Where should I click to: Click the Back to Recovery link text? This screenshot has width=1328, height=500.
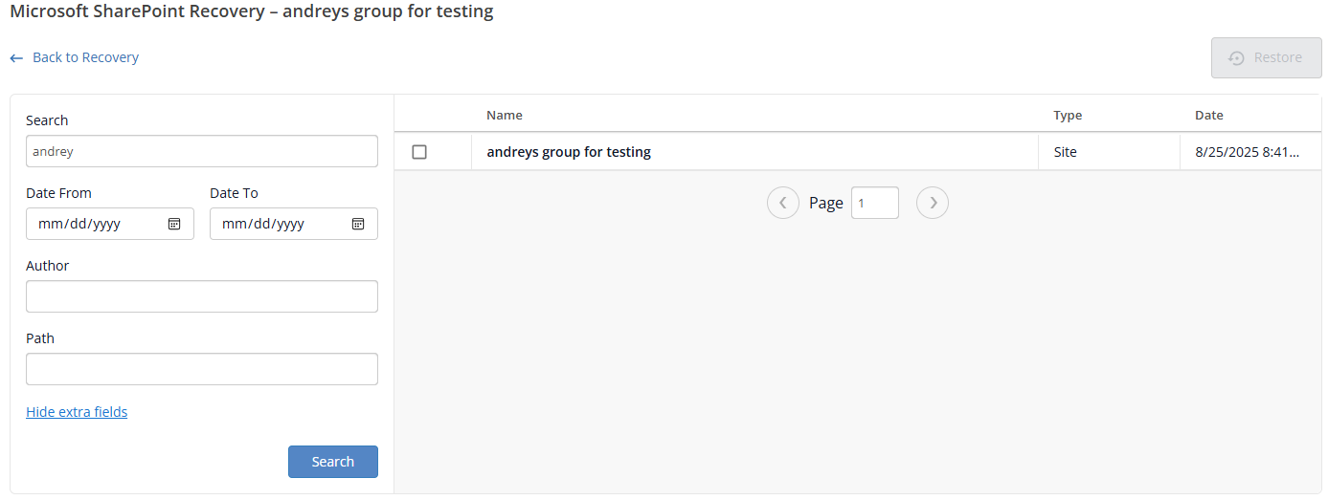(85, 57)
